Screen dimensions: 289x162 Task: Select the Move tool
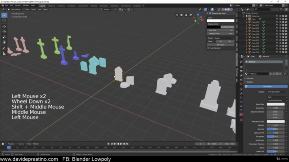tap(4, 27)
